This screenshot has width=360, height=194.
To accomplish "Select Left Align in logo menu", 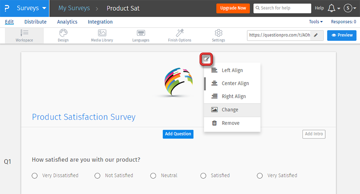I will coord(232,71).
